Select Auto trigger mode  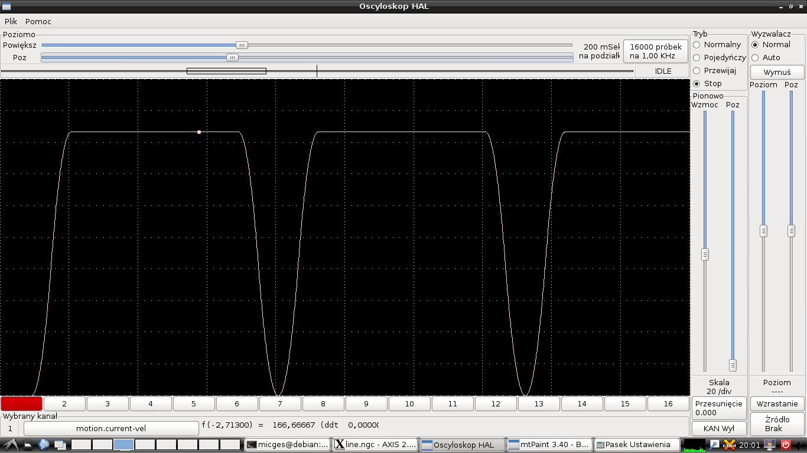(x=766, y=58)
